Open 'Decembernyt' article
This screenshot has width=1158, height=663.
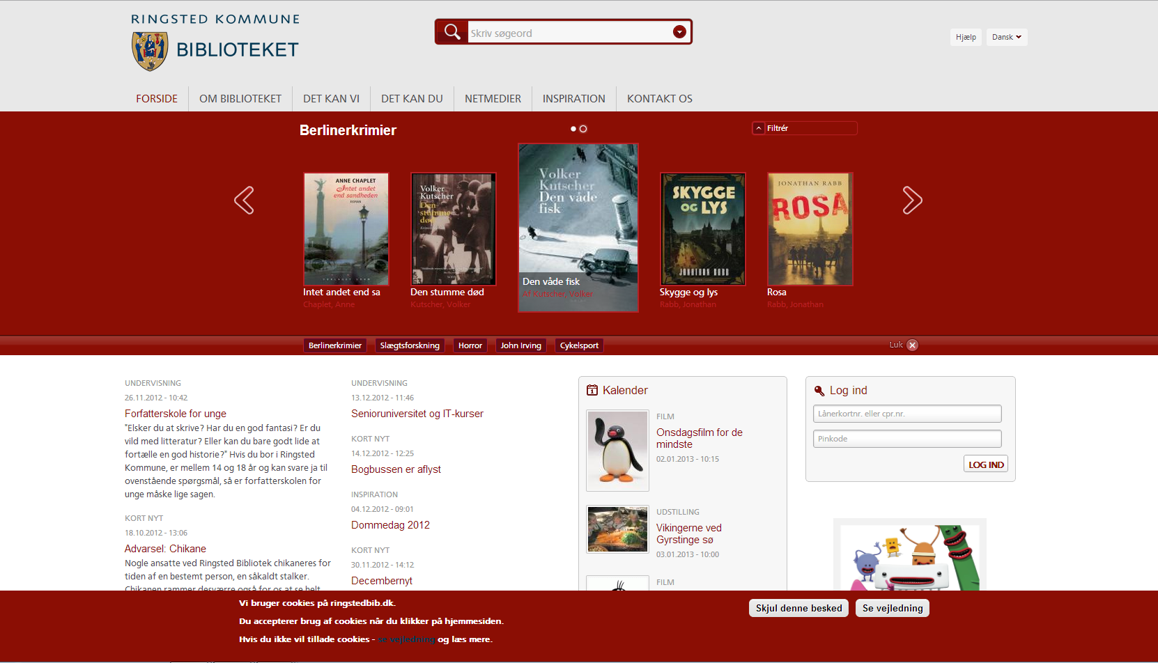tap(382, 581)
